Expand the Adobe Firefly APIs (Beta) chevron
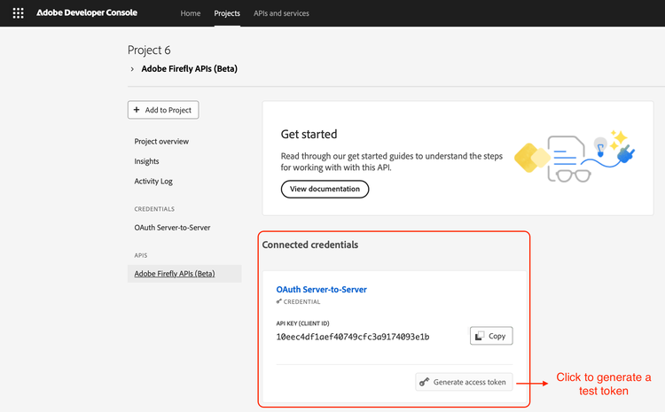 pos(132,69)
